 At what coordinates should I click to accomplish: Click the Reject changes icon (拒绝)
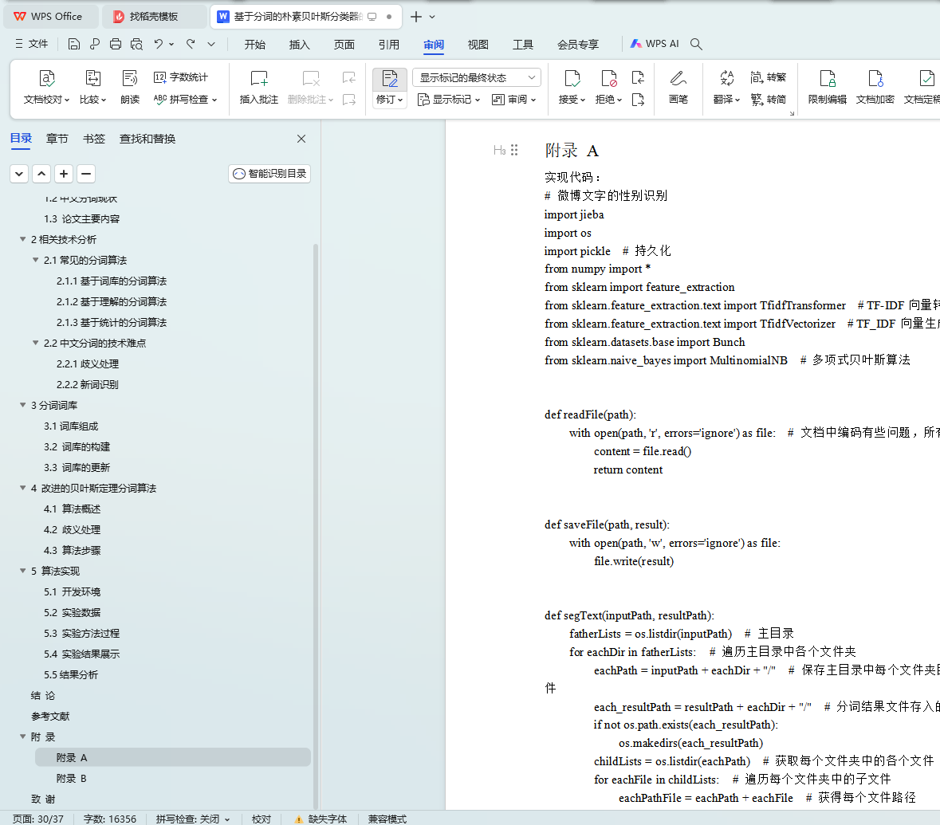[x=608, y=79]
